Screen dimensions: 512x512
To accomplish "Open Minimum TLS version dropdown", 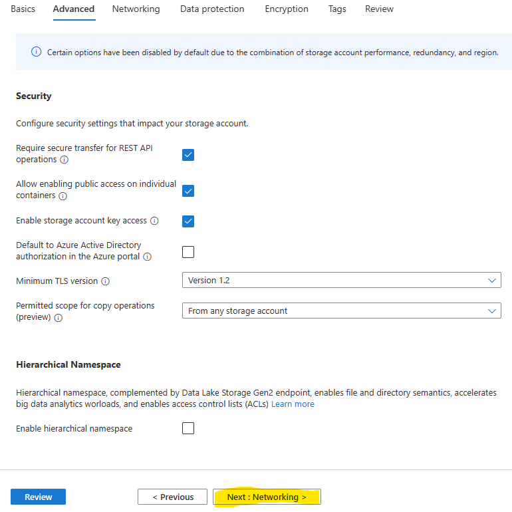I will tap(342, 280).
